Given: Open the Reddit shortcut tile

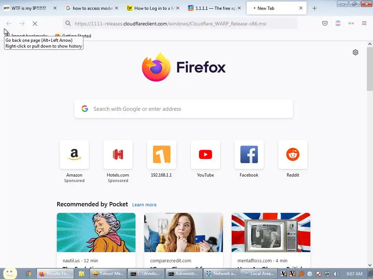Looking at the screenshot, I should [x=292, y=154].
